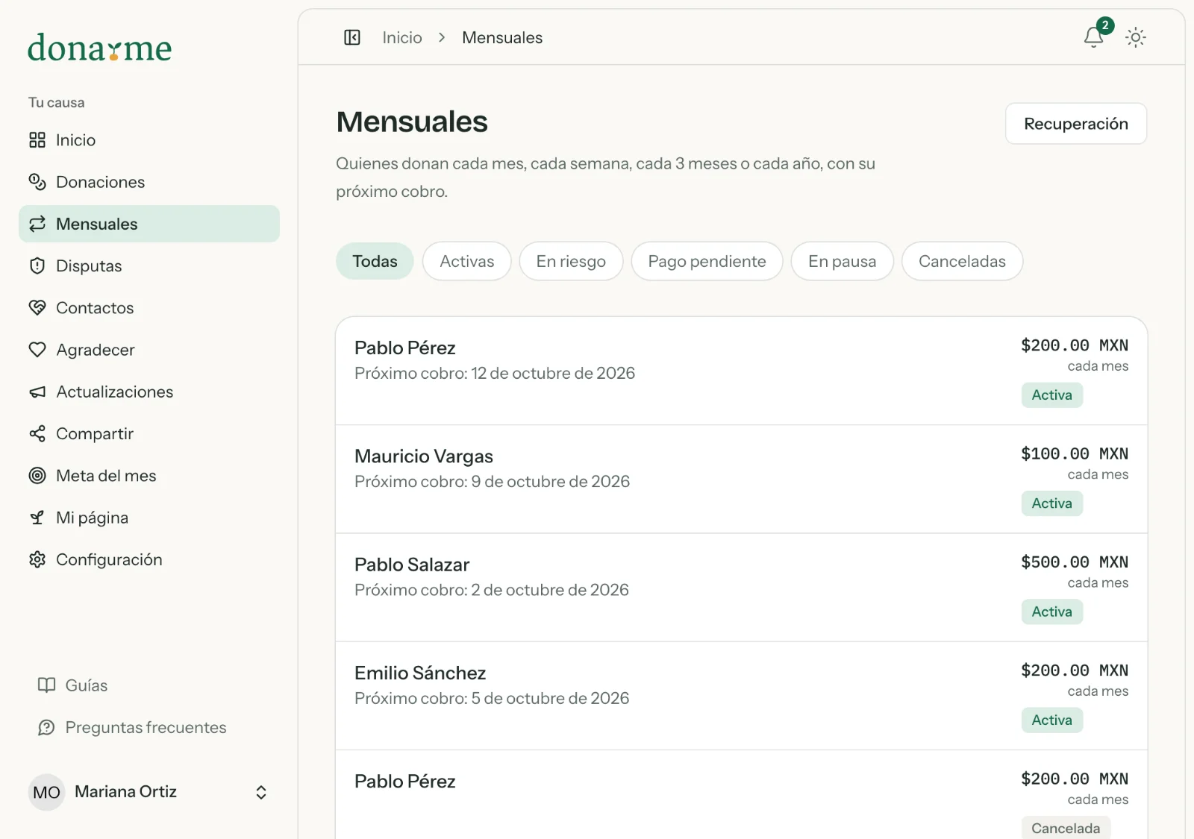Viewport: 1194px width, 839px height.
Task: Open Disputas in the sidebar
Action: click(149, 266)
